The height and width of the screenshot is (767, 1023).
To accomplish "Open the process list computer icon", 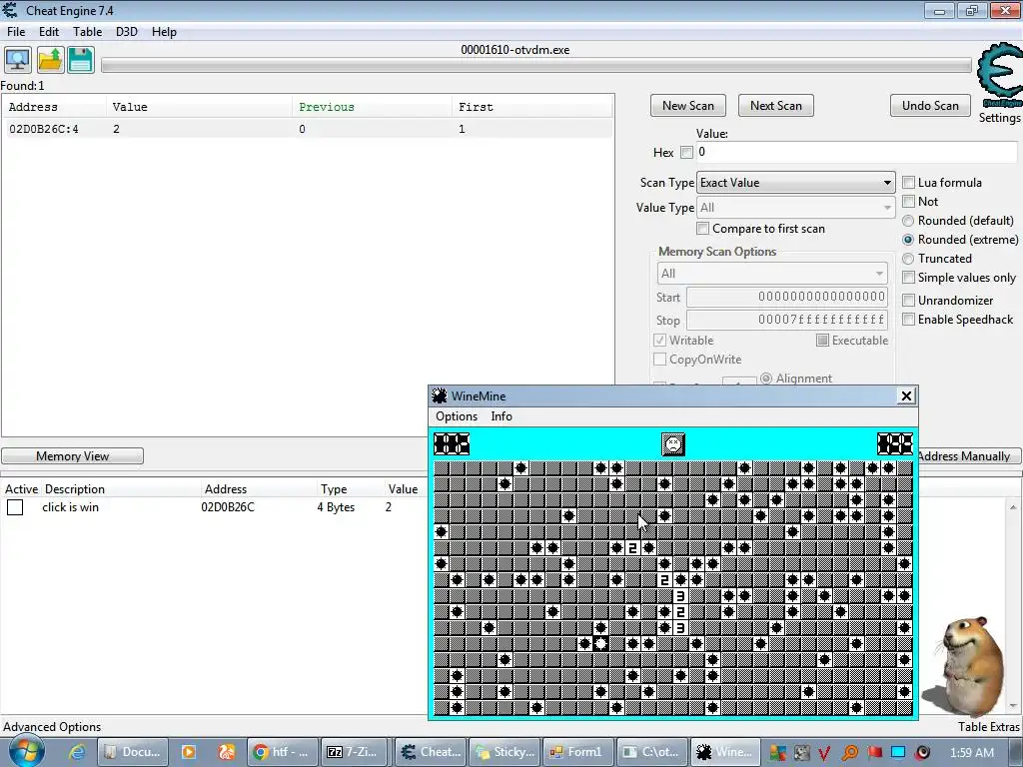I will point(18,60).
